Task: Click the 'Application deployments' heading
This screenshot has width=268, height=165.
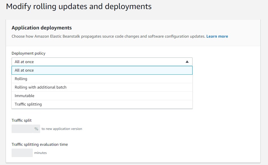Action: (42, 28)
